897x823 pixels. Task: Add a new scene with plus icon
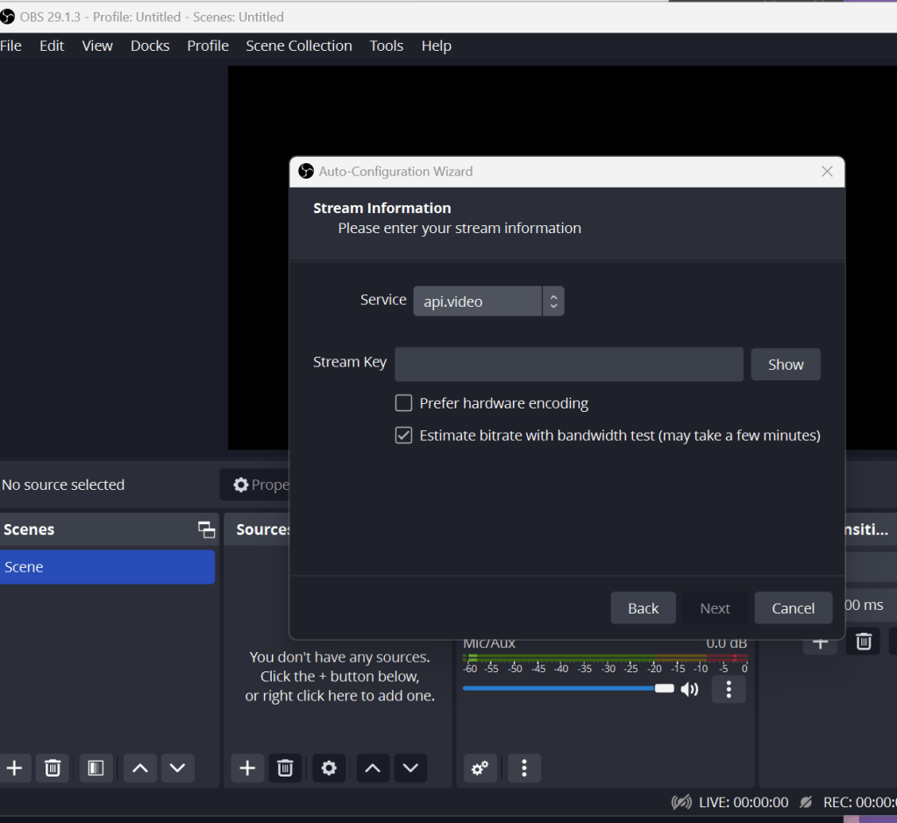pos(15,768)
